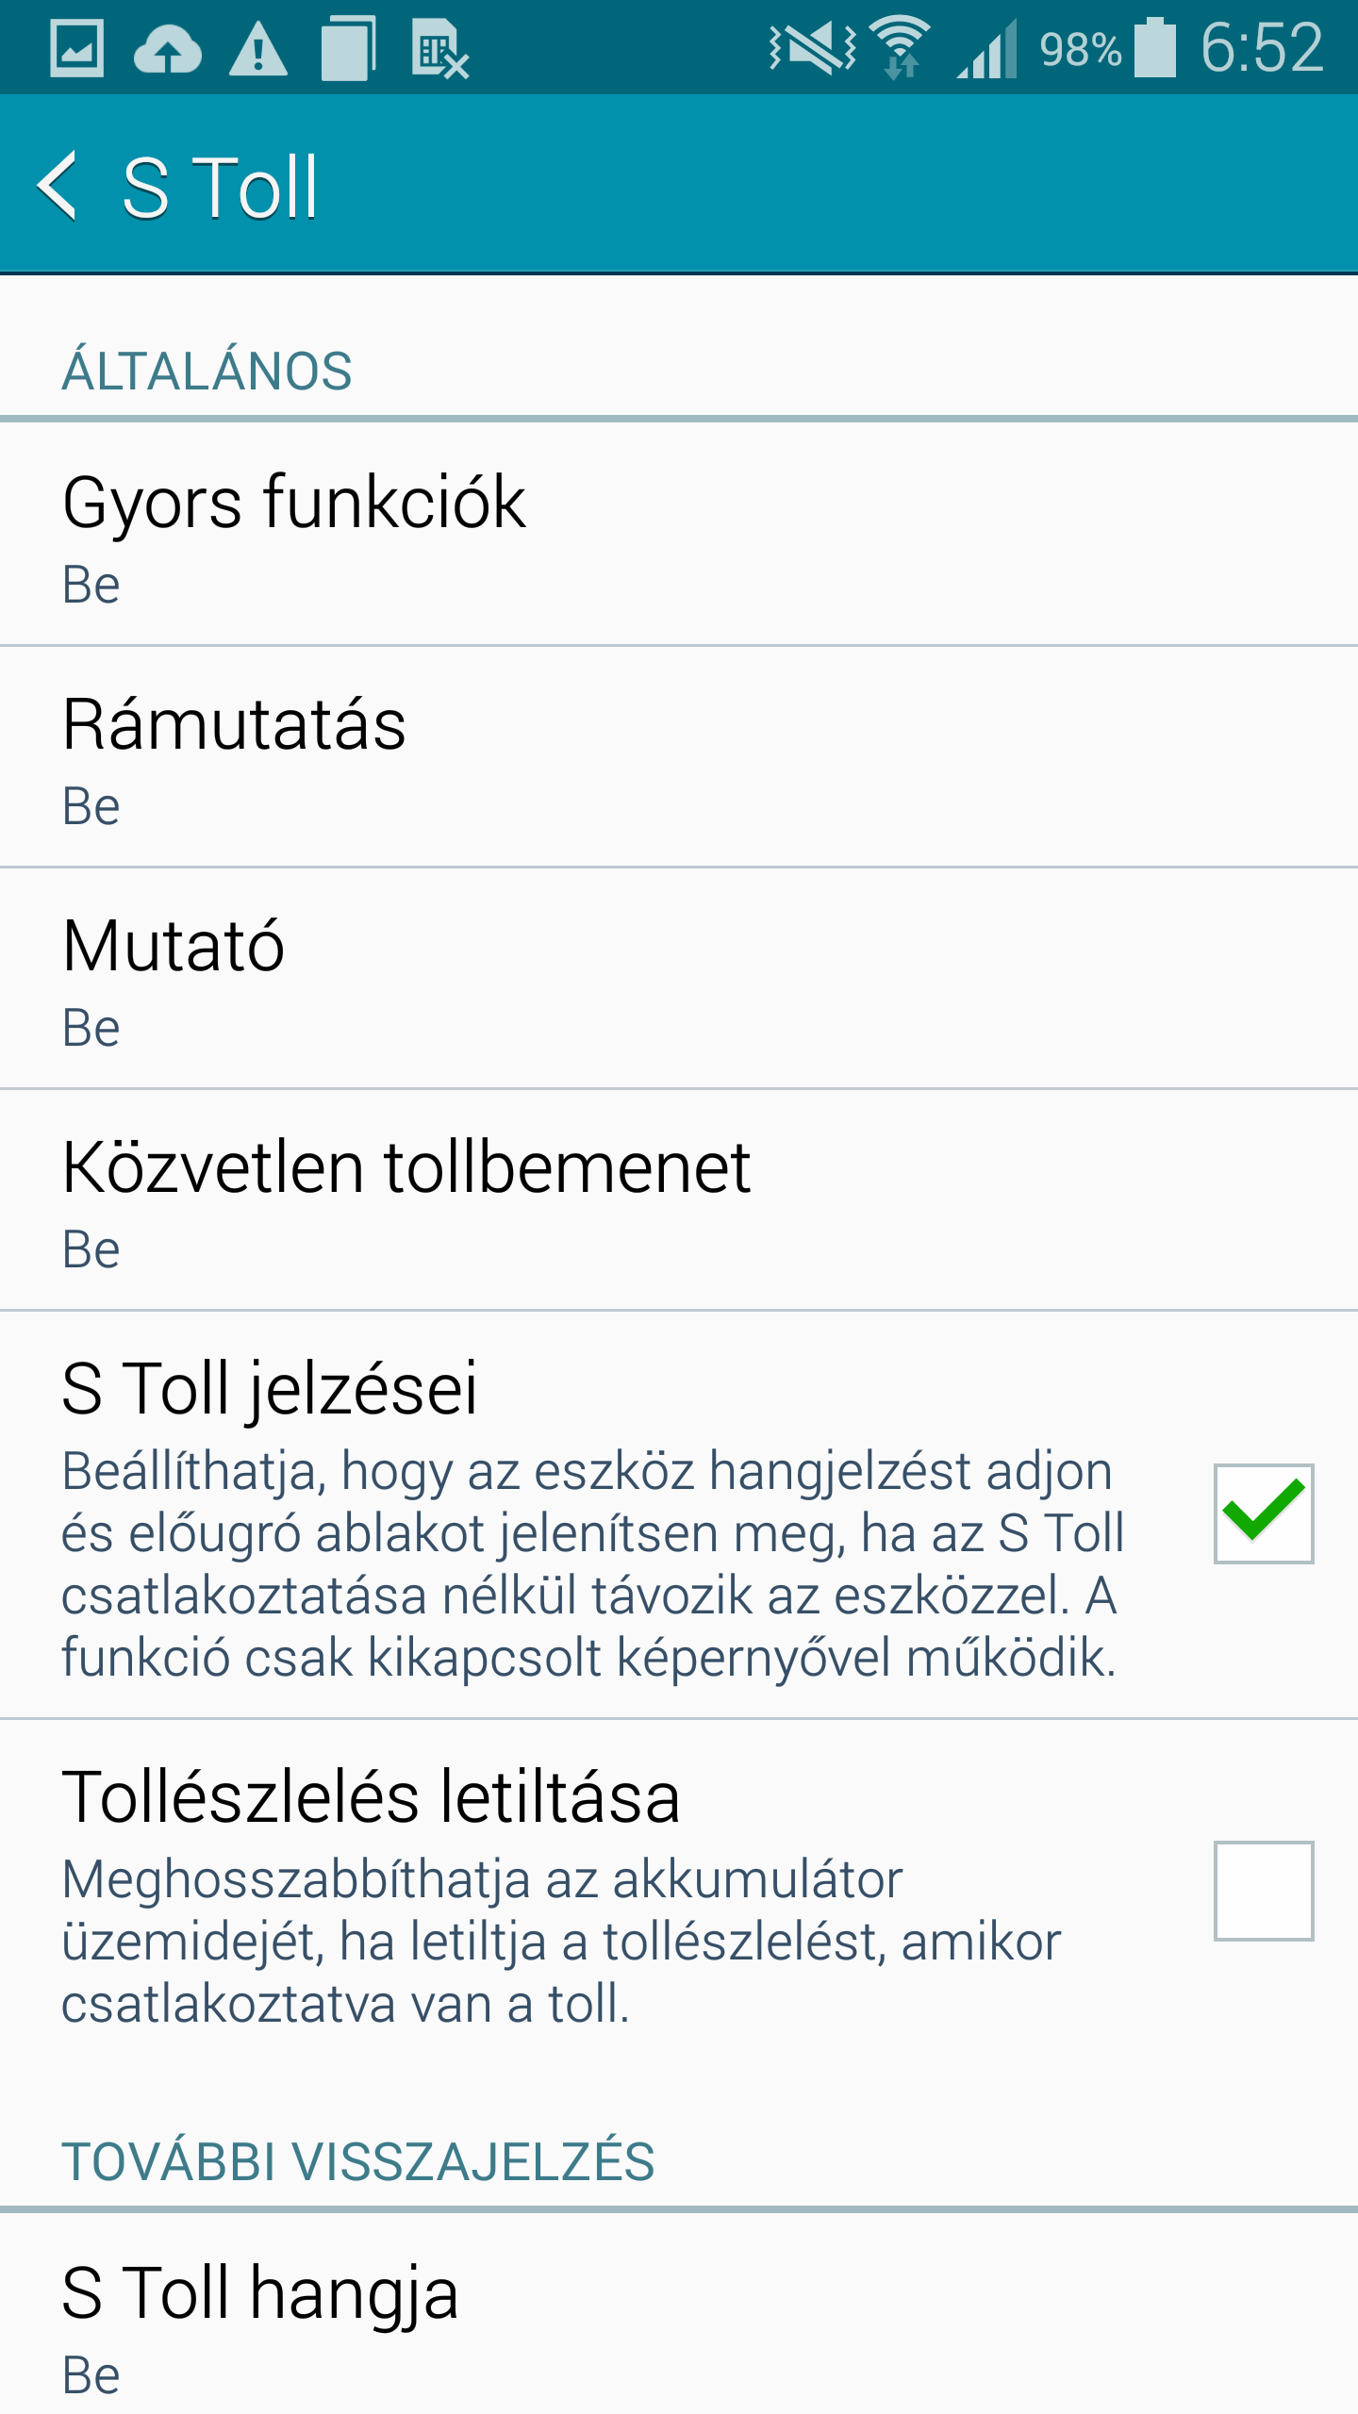Screen dimensions: 1358x2414
Task: Open Gyors funkciók setting
Action: tap(679, 535)
